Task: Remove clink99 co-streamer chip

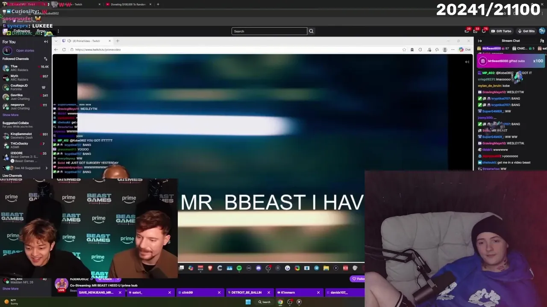Action: [219, 293]
